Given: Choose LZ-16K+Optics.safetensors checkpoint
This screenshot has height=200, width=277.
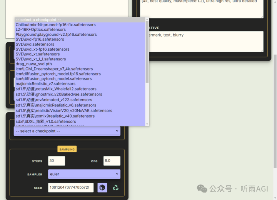Looking at the screenshot, I should [40, 30].
